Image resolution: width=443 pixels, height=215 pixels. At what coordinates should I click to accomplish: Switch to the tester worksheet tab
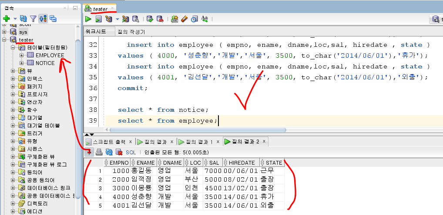pos(100,9)
